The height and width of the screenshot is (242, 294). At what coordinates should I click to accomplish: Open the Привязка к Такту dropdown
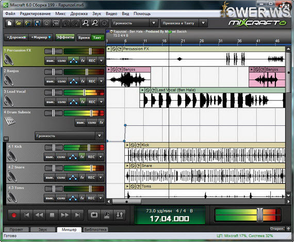pyautogui.click(x=203, y=23)
